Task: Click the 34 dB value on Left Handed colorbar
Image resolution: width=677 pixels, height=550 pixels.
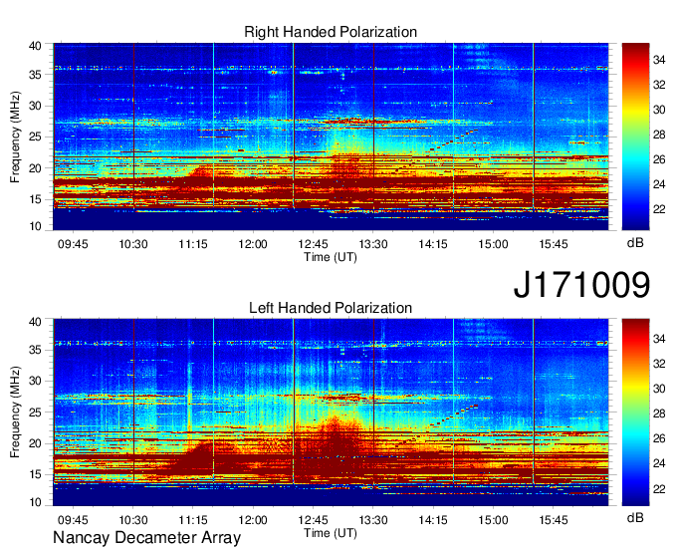Action: point(659,339)
